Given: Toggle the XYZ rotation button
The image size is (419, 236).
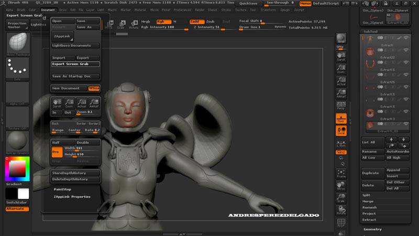Looking at the screenshot, I should pyautogui.click(x=341, y=152).
